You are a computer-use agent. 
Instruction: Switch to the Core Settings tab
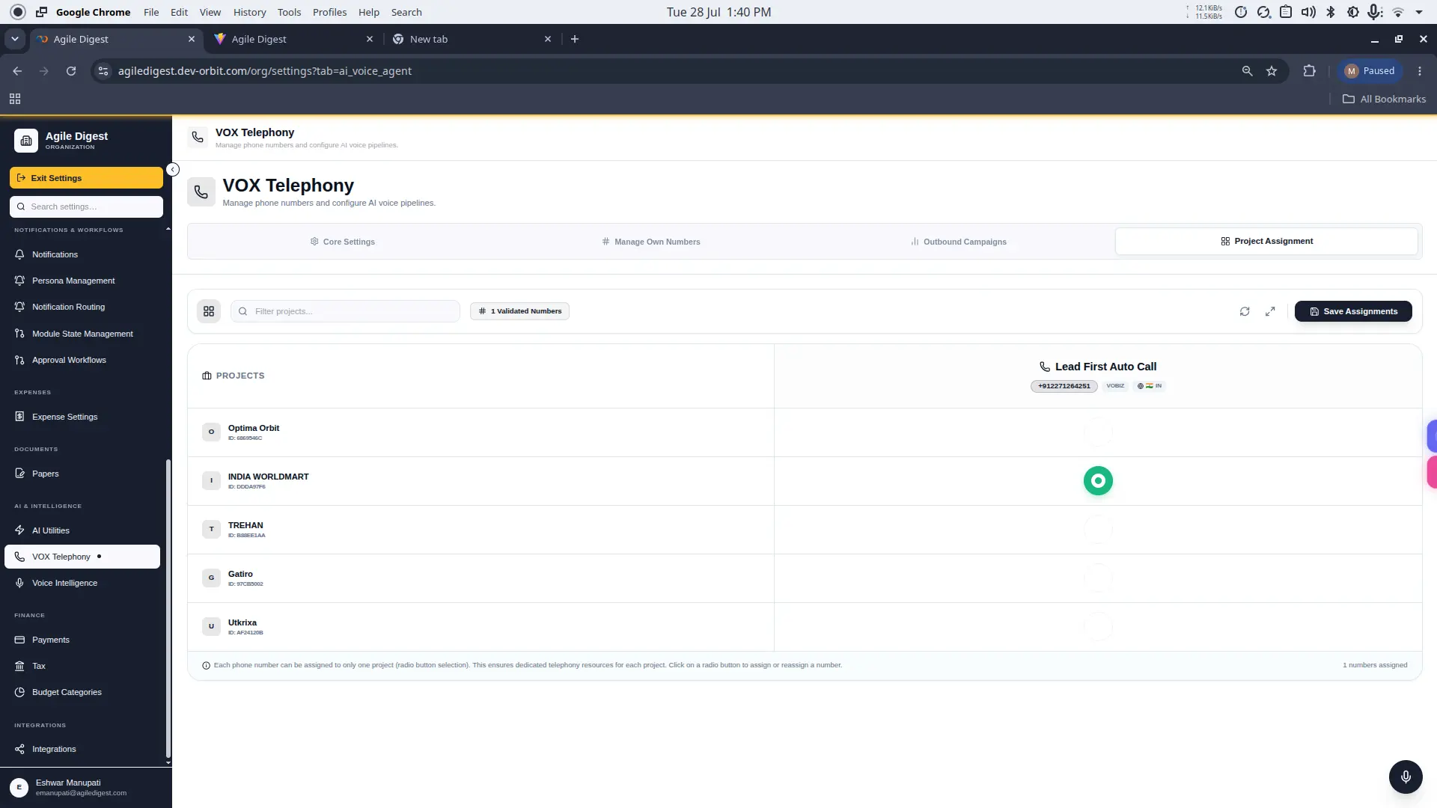[x=343, y=242]
